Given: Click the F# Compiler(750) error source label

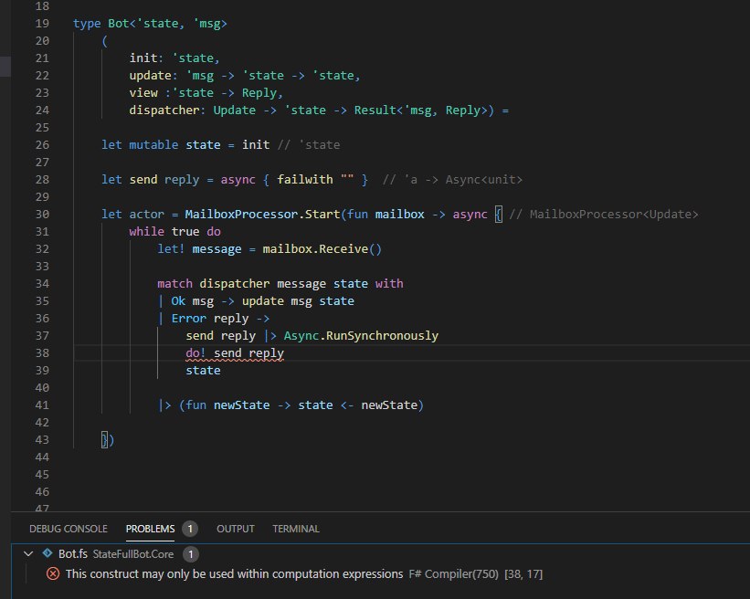Looking at the screenshot, I should 453,574.
